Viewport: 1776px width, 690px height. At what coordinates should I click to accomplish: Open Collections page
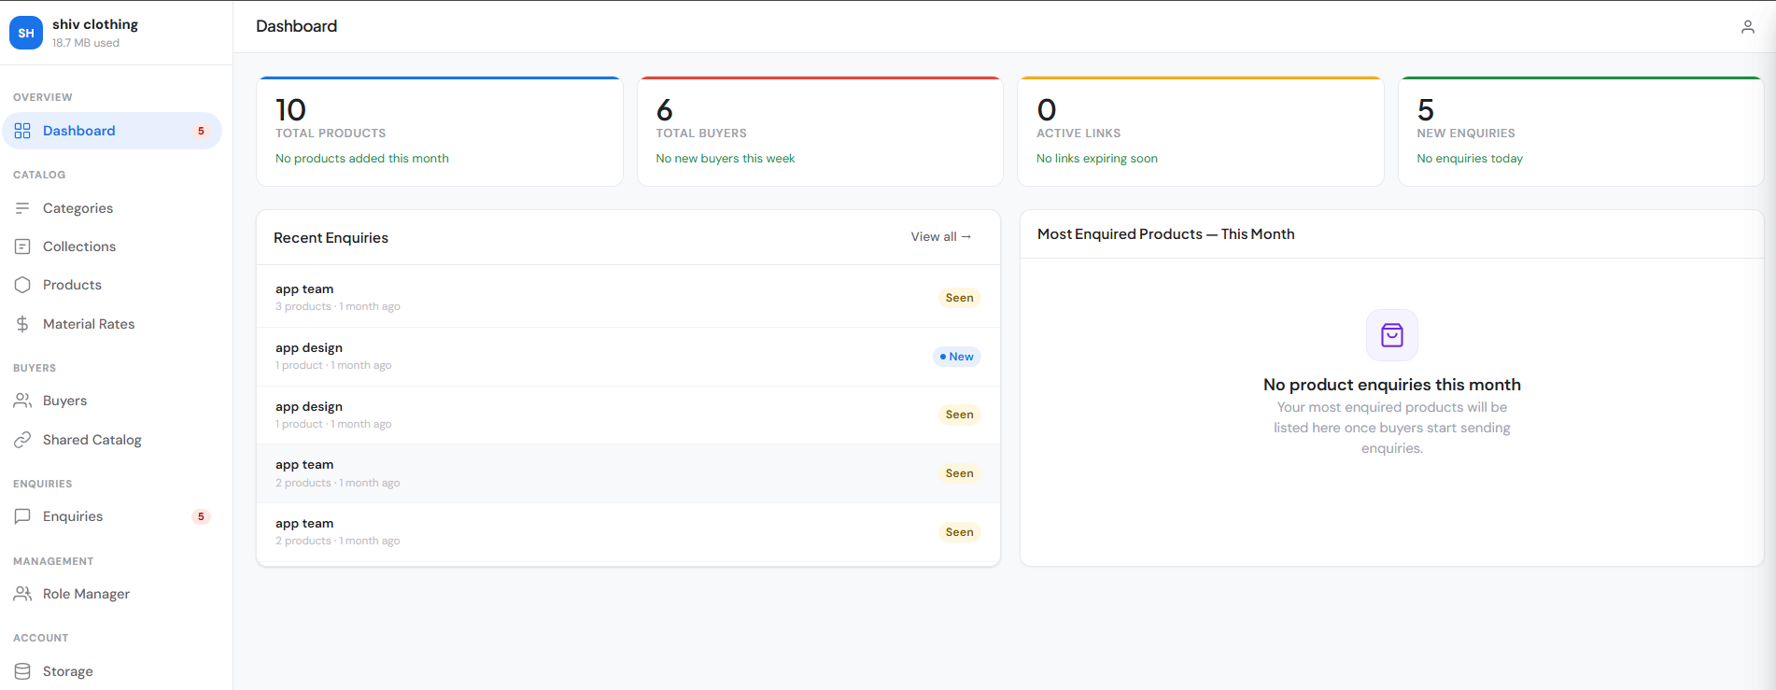112,246
